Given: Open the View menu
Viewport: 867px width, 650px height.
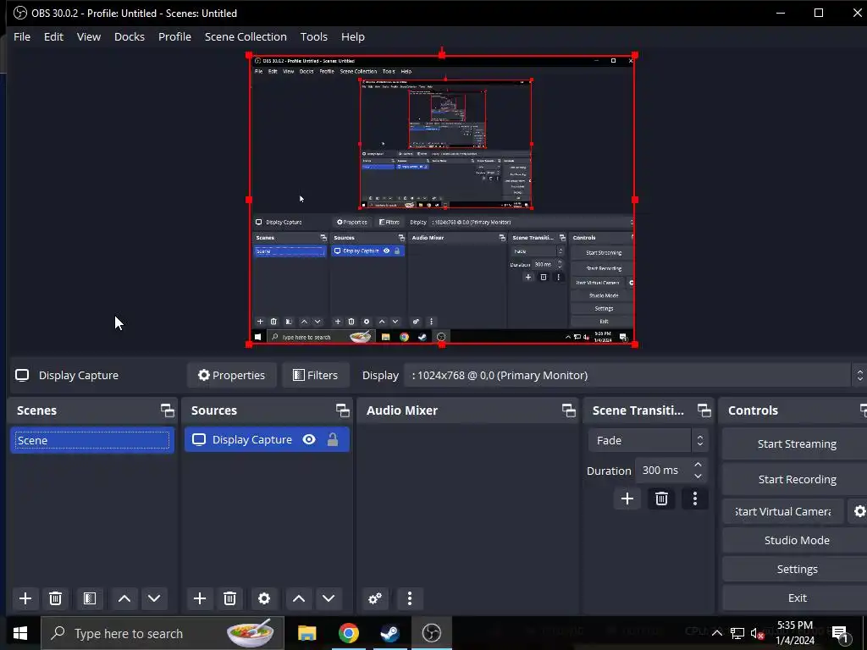Looking at the screenshot, I should [x=88, y=36].
